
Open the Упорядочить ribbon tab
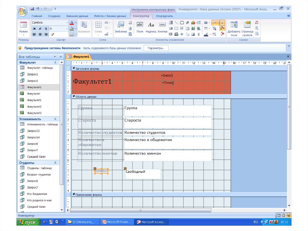164,16
